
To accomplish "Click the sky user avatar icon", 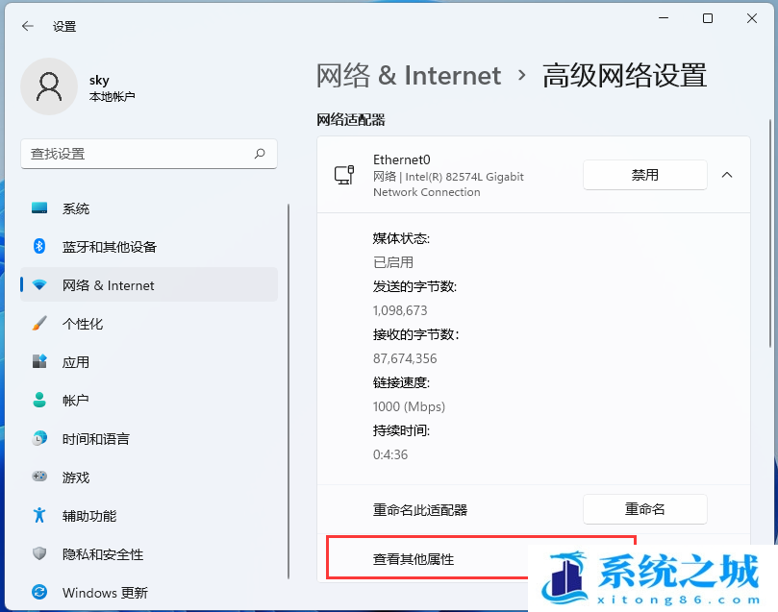I will pos(48,86).
